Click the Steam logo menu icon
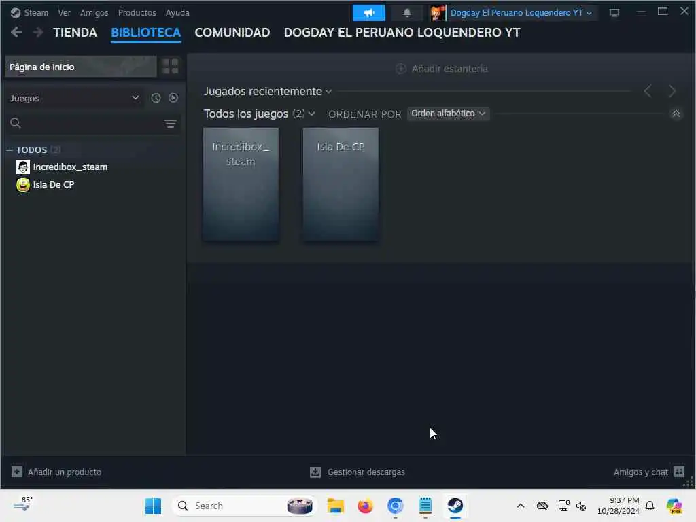This screenshot has width=696, height=522. (16, 12)
